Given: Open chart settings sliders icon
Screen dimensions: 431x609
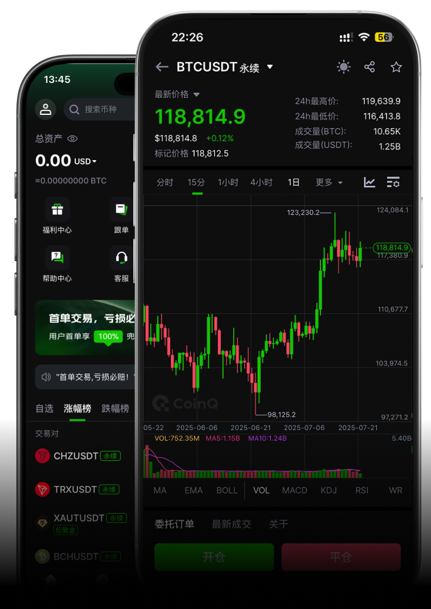Looking at the screenshot, I should coord(393,183).
